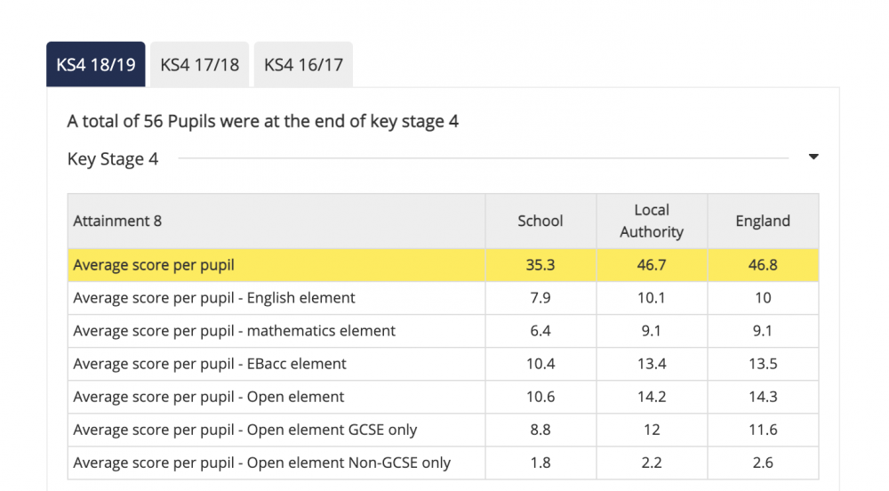
Task: Click Open element Non-GCSE only row label
Action: pyautogui.click(x=262, y=463)
